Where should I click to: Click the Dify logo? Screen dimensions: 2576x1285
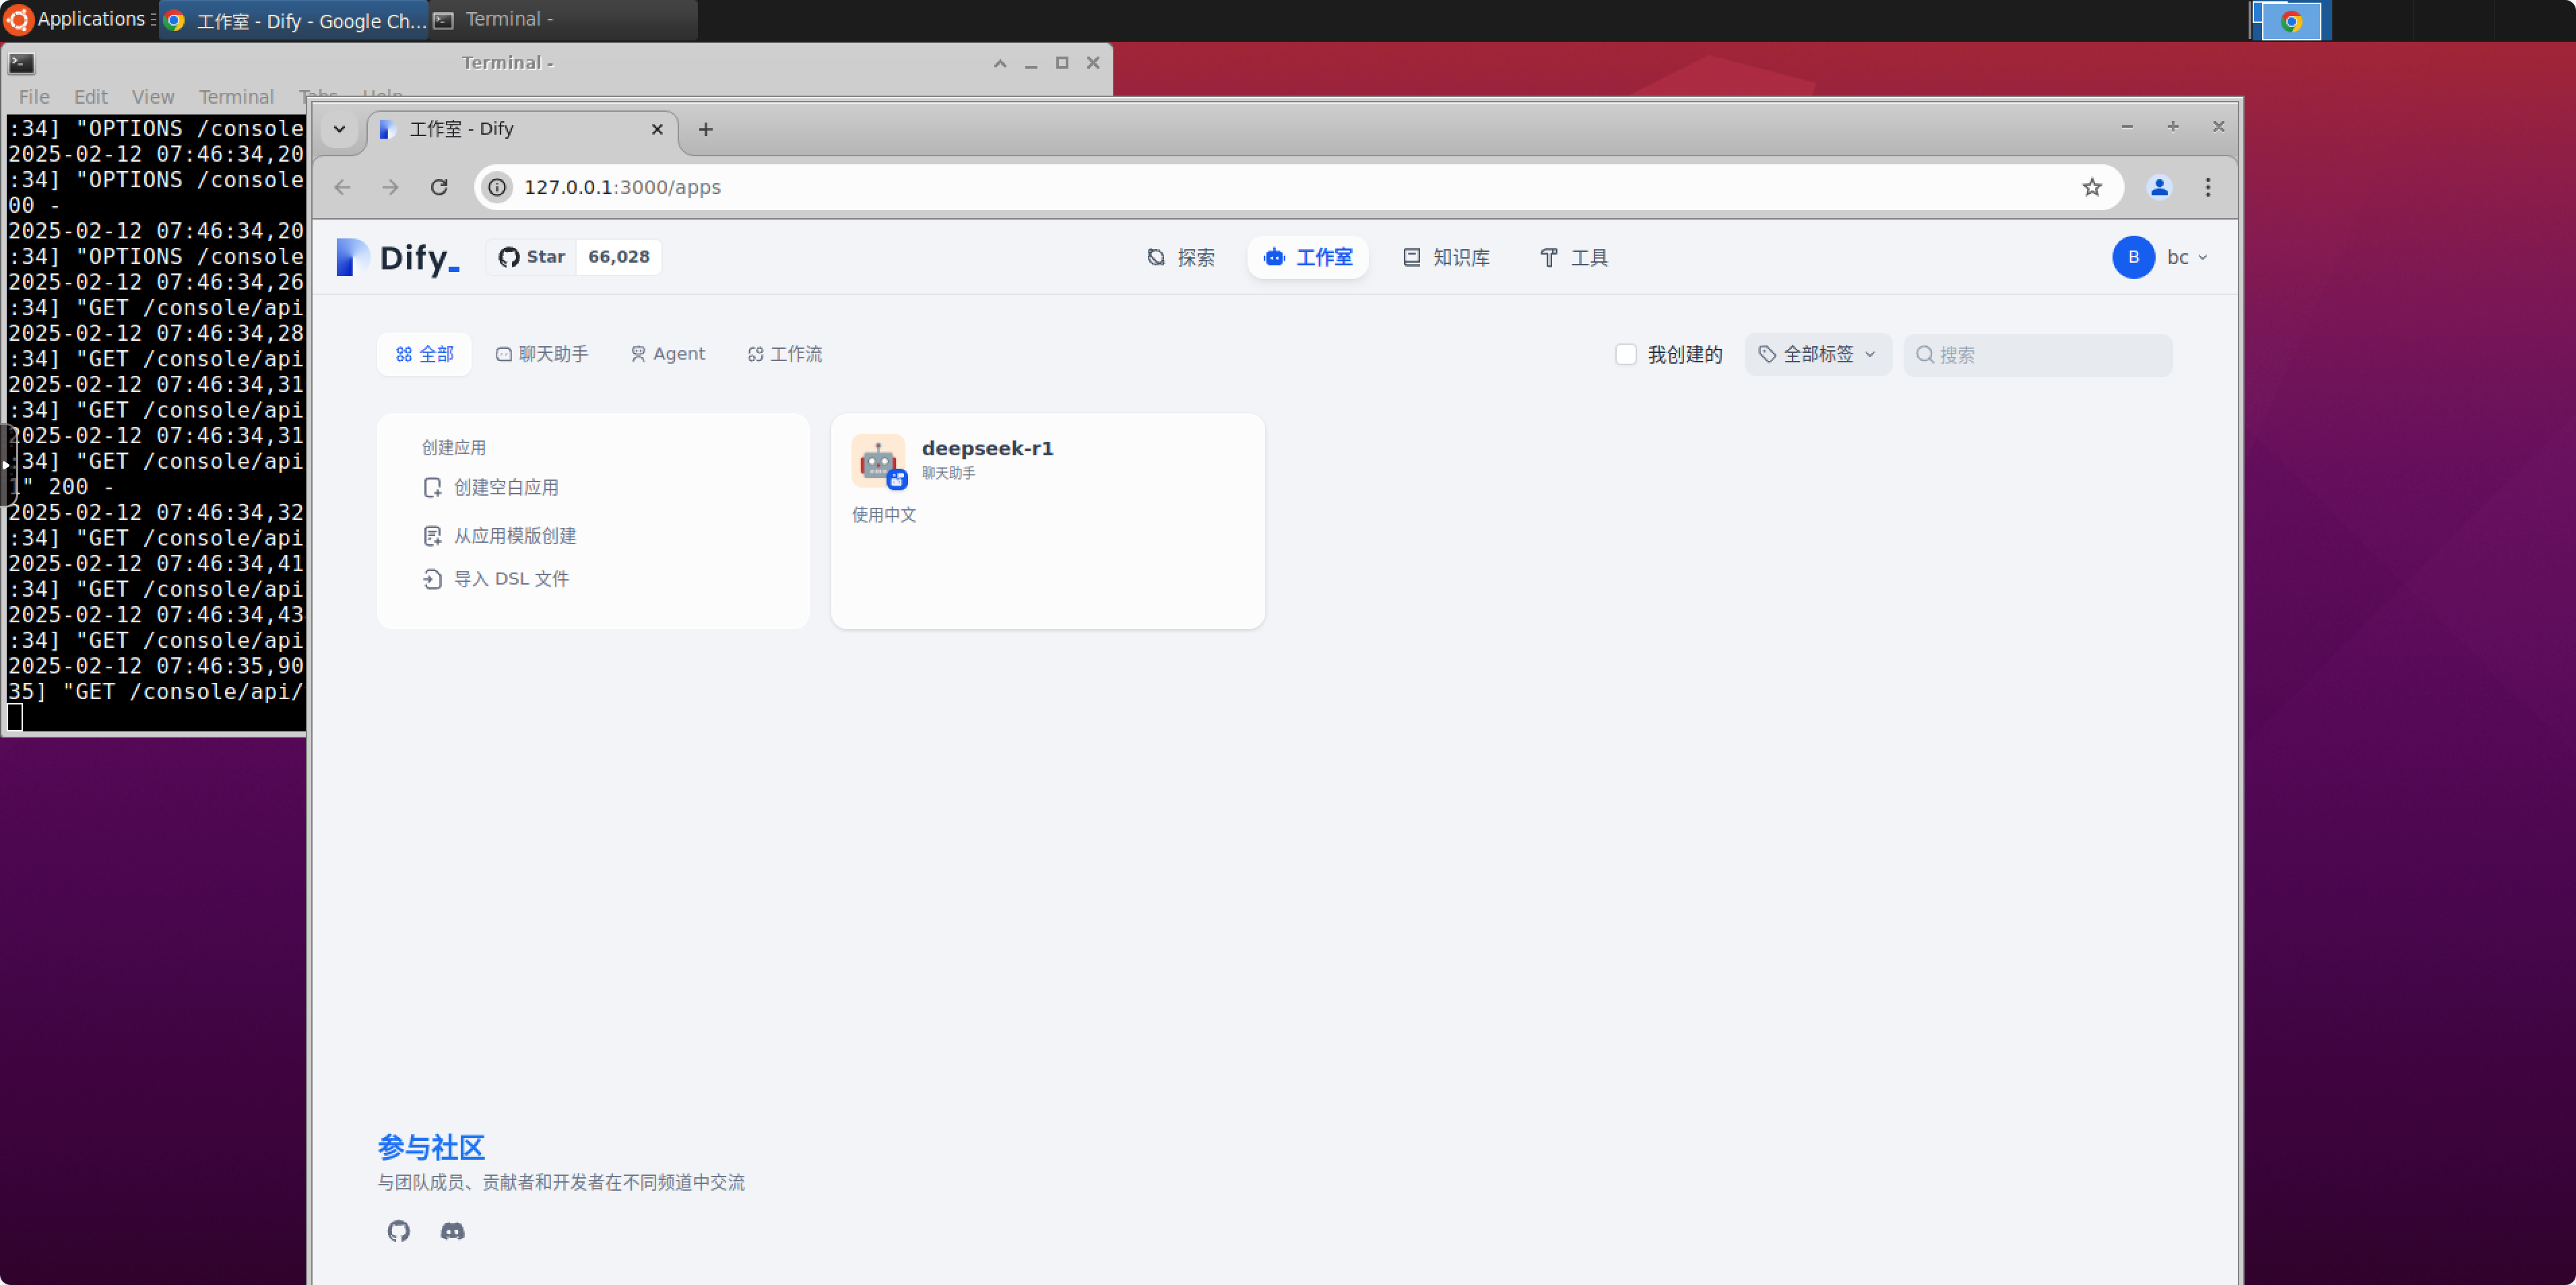click(398, 257)
